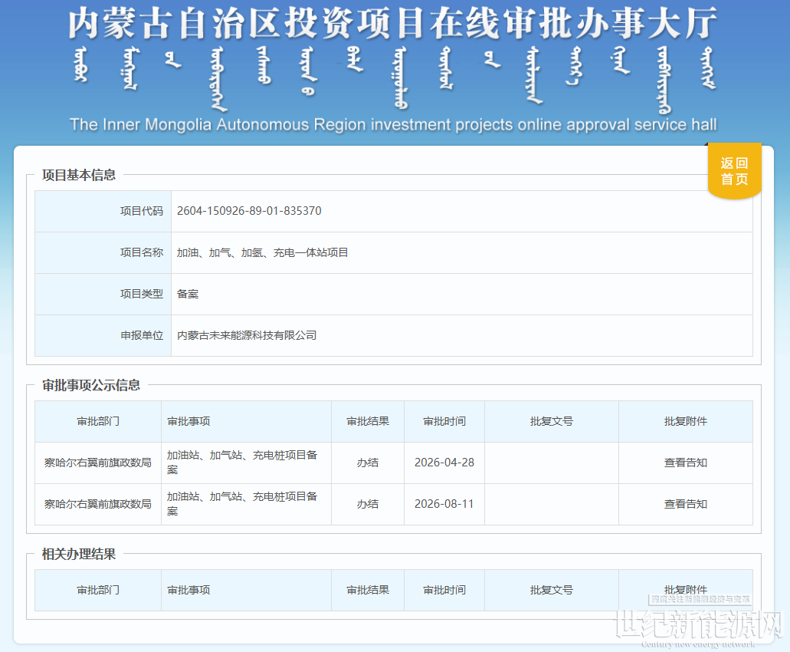Image resolution: width=790 pixels, height=652 pixels.
Task: Click the 审批事项公示信息 section title
Action: click(x=90, y=385)
